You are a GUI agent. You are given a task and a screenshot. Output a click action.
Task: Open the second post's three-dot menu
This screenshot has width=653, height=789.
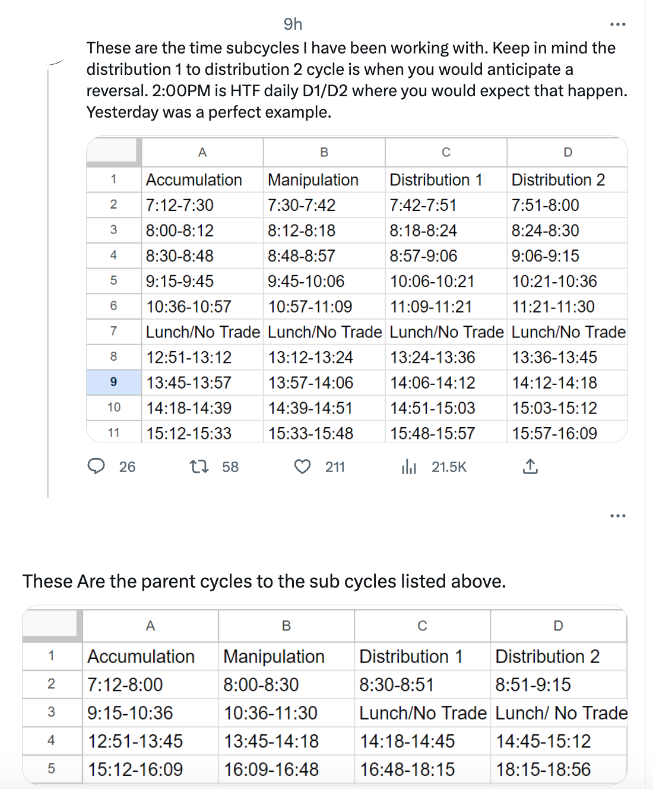coord(617,516)
